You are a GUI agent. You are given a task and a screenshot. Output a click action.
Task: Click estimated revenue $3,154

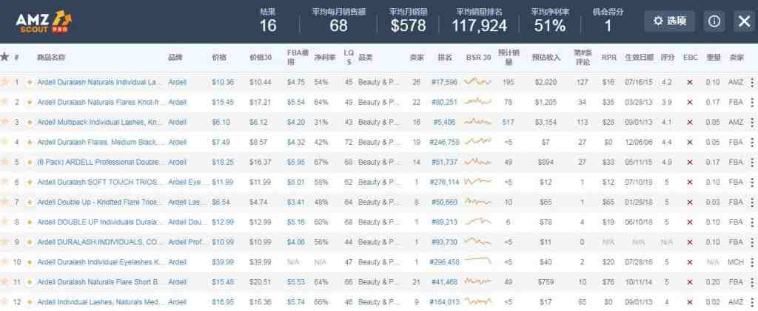tap(546, 123)
